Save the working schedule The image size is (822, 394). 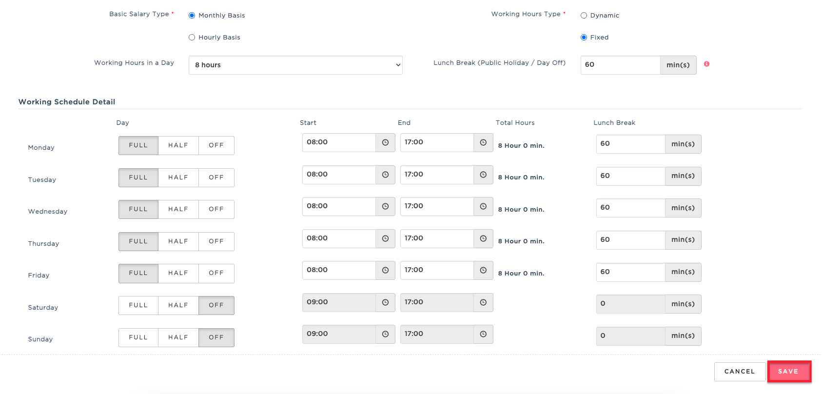click(789, 372)
